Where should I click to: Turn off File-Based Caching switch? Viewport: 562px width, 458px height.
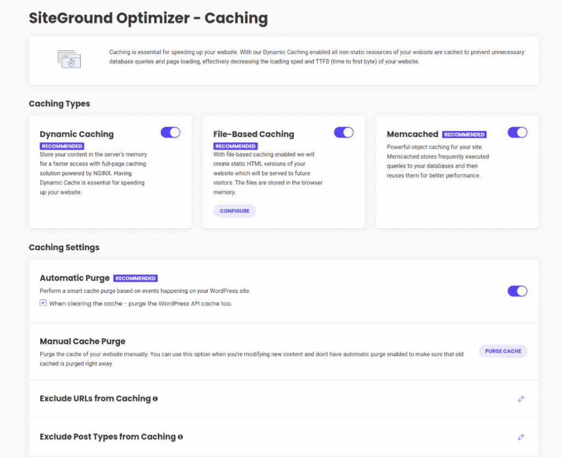(344, 132)
